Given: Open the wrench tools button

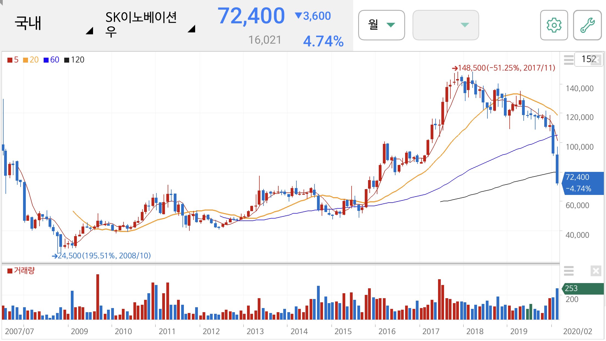Looking at the screenshot, I should coord(587,25).
